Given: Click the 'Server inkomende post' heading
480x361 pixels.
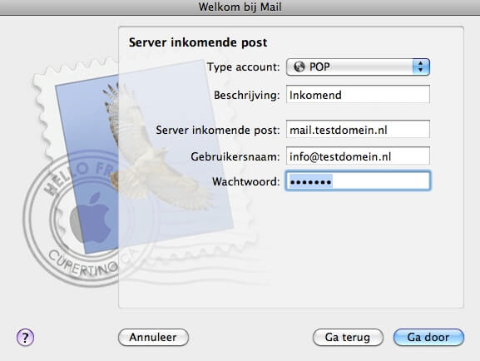Looking at the screenshot, I should tap(198, 42).
